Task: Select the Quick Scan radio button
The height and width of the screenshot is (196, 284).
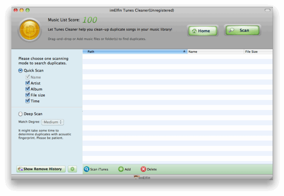Action: (x=20, y=70)
